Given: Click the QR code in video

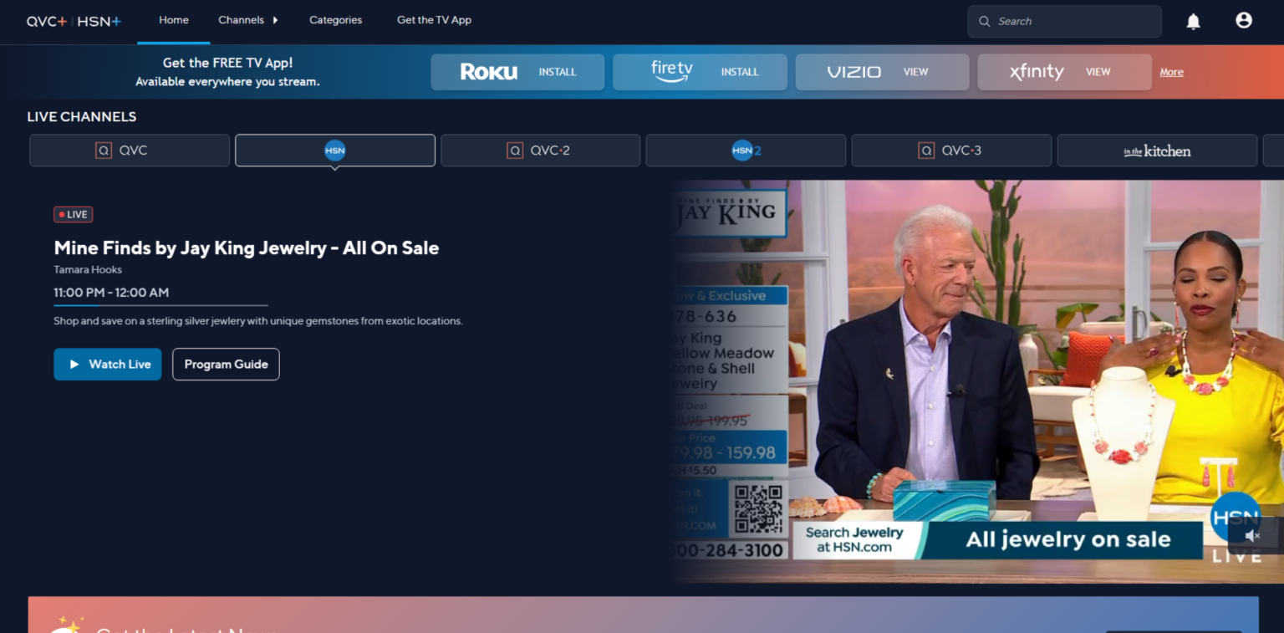Looking at the screenshot, I should click(x=758, y=509).
